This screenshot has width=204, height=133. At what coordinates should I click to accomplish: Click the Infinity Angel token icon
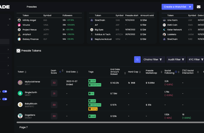[19, 20]
